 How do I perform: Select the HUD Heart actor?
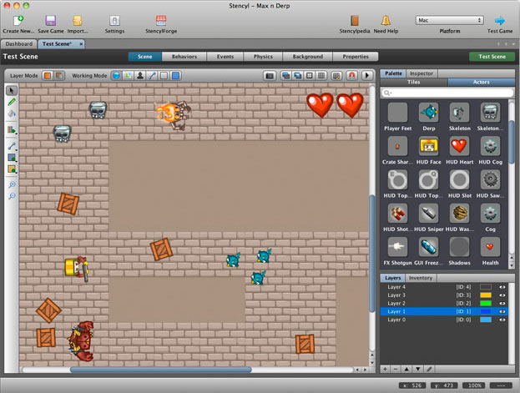pyautogui.click(x=459, y=145)
